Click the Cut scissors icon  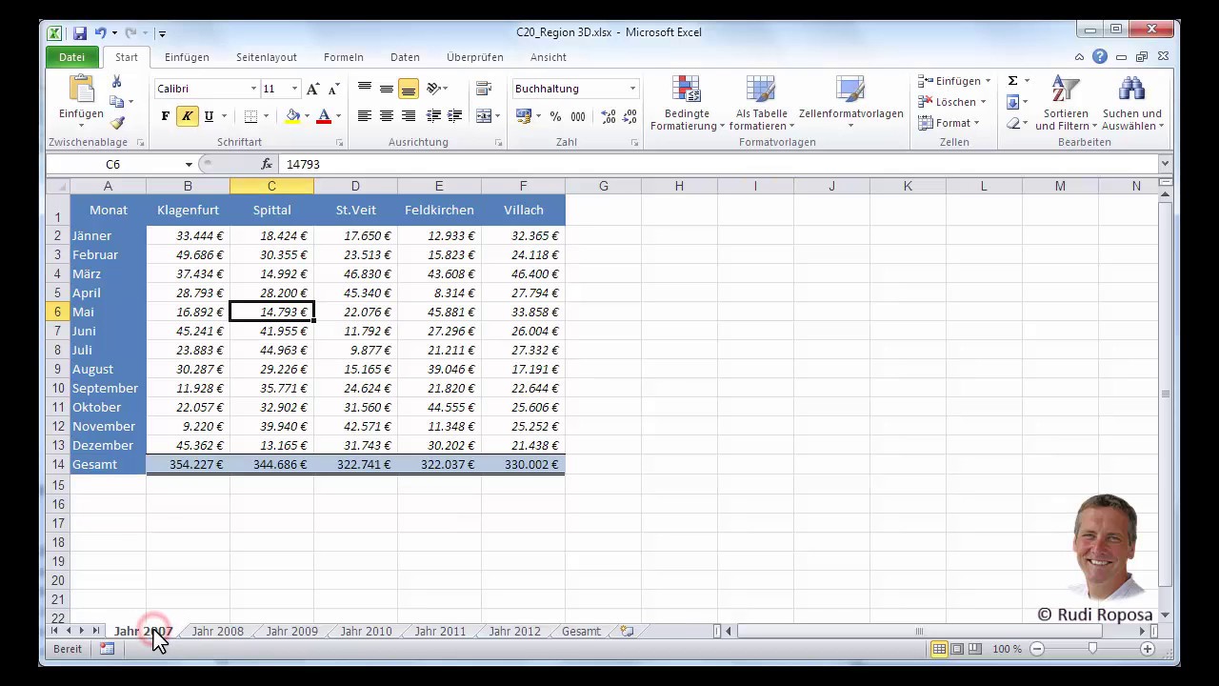[116, 83]
